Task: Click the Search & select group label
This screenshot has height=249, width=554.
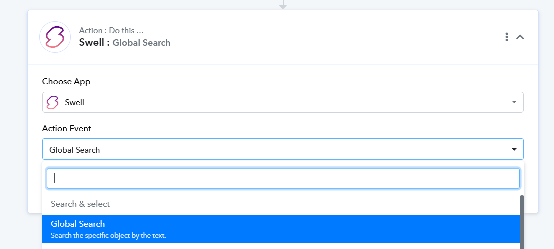Action: pyautogui.click(x=80, y=204)
